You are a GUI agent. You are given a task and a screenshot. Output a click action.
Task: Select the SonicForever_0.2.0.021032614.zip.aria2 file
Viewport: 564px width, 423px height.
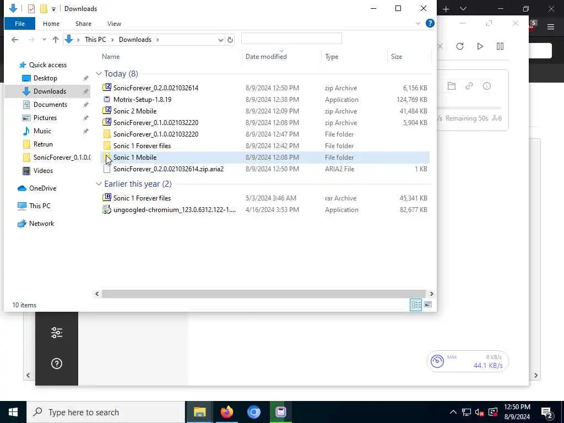[x=169, y=169]
